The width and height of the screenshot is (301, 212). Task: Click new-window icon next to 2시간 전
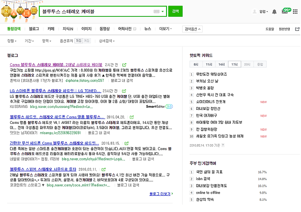pyautogui.click(x=124, y=65)
